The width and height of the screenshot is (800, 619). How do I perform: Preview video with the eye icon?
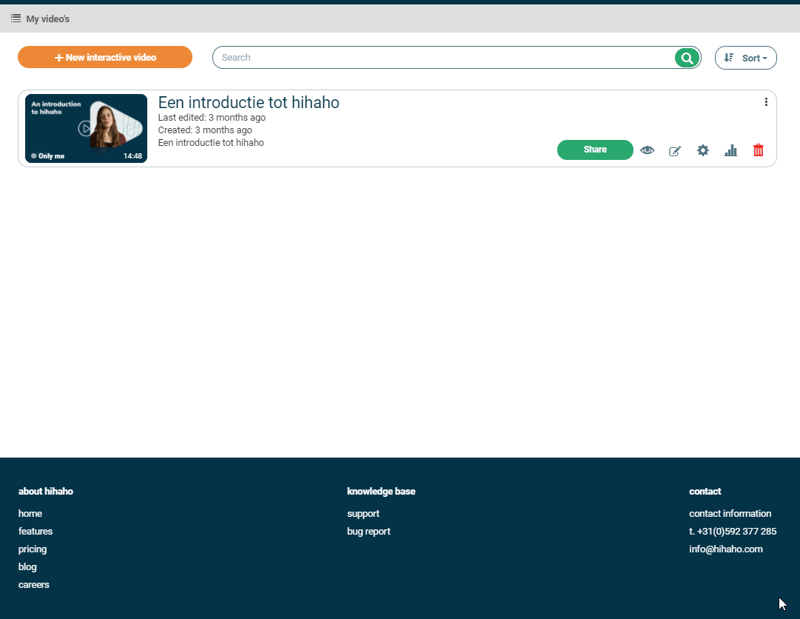[647, 150]
